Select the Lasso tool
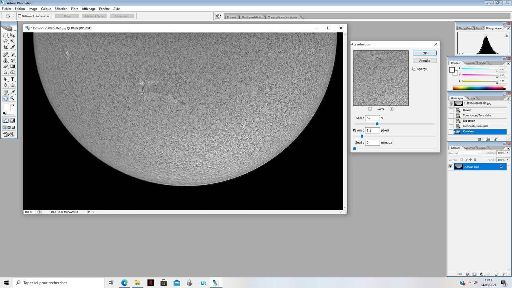Screen dimensions: 512x288 tap(5, 41)
